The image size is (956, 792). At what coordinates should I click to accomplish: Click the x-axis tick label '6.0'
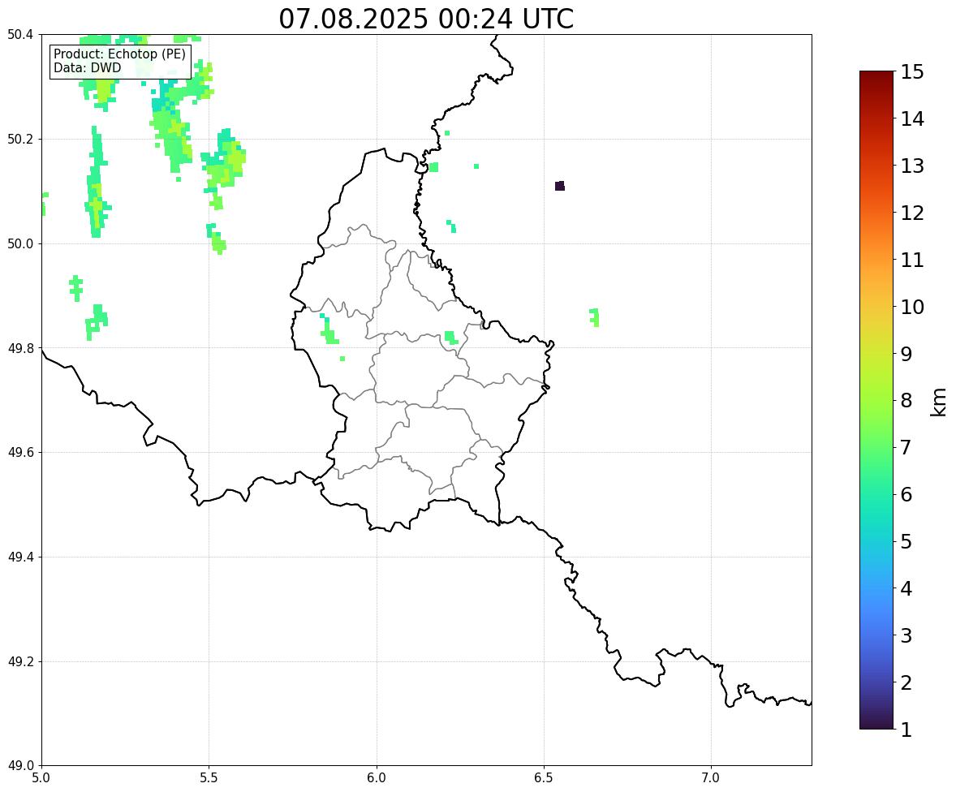tap(377, 778)
